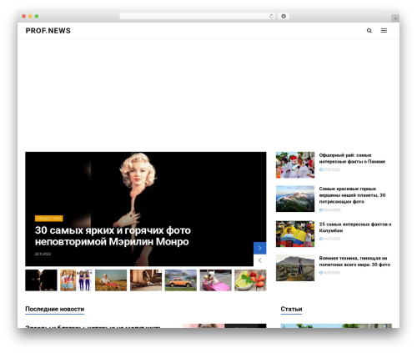Open the article about facts on Panama

pos(352,159)
